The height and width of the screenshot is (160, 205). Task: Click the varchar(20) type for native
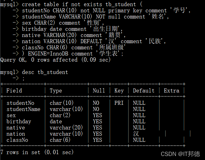coord(66,128)
